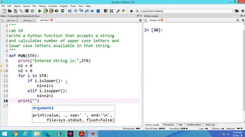Open Preferences with the wrench icon
245x137 pixels.
click(x=118, y=11)
